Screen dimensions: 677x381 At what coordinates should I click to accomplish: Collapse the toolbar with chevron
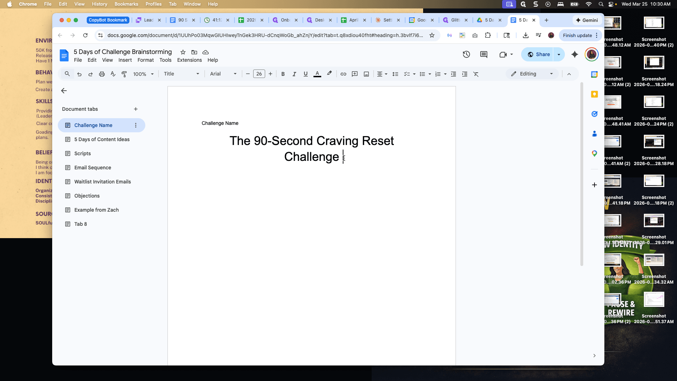click(569, 74)
